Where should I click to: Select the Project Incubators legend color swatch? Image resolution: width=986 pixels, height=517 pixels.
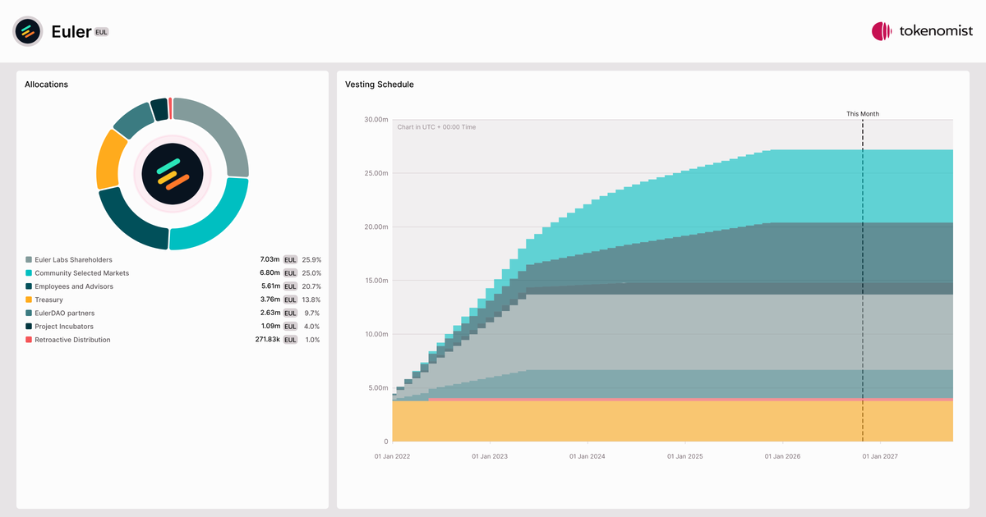[x=29, y=327]
